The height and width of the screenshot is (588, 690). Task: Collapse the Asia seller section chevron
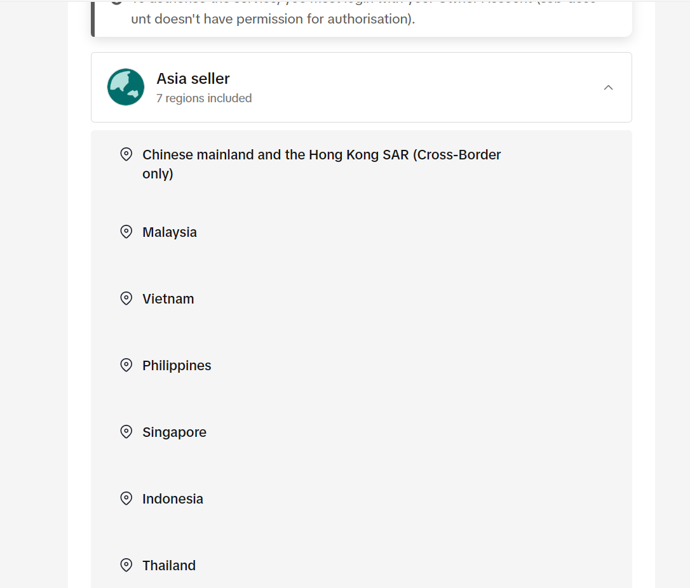click(608, 88)
